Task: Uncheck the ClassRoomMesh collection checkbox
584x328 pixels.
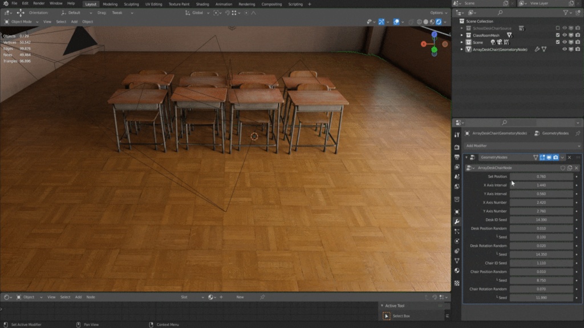Action: click(x=558, y=35)
